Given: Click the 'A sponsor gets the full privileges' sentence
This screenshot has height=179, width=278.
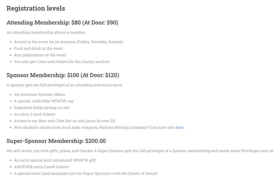Looking at the screenshot, I should [65, 85].
